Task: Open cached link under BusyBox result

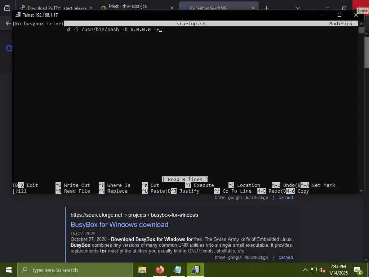Action: point(286,258)
